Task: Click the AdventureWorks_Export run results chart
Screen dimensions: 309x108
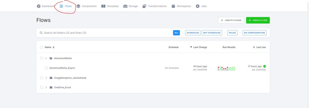Action: coord(227,68)
